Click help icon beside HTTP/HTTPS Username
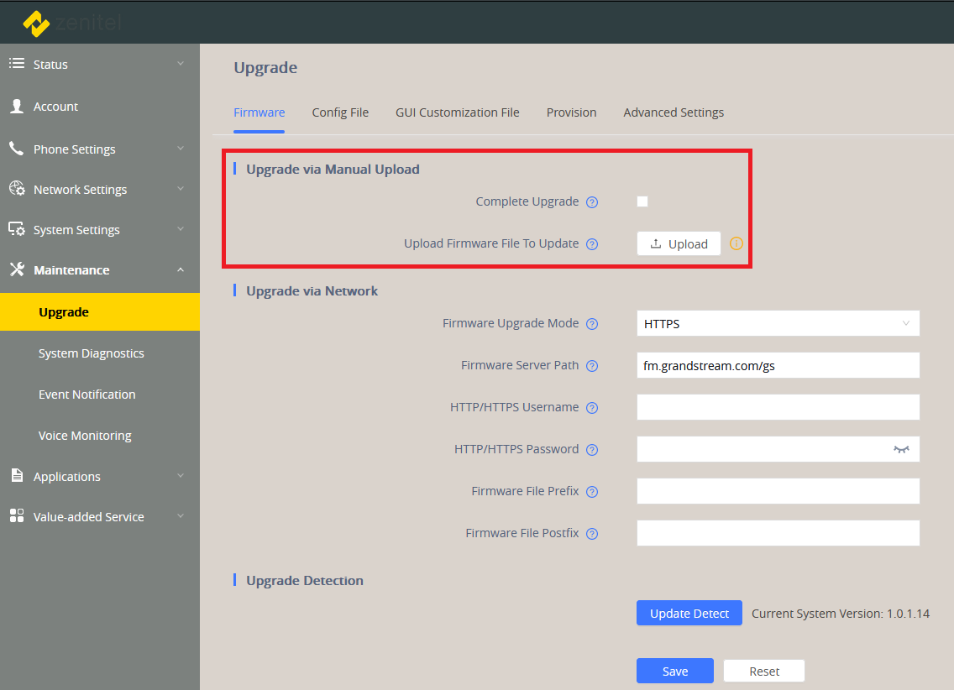This screenshot has width=954, height=690. coord(592,408)
